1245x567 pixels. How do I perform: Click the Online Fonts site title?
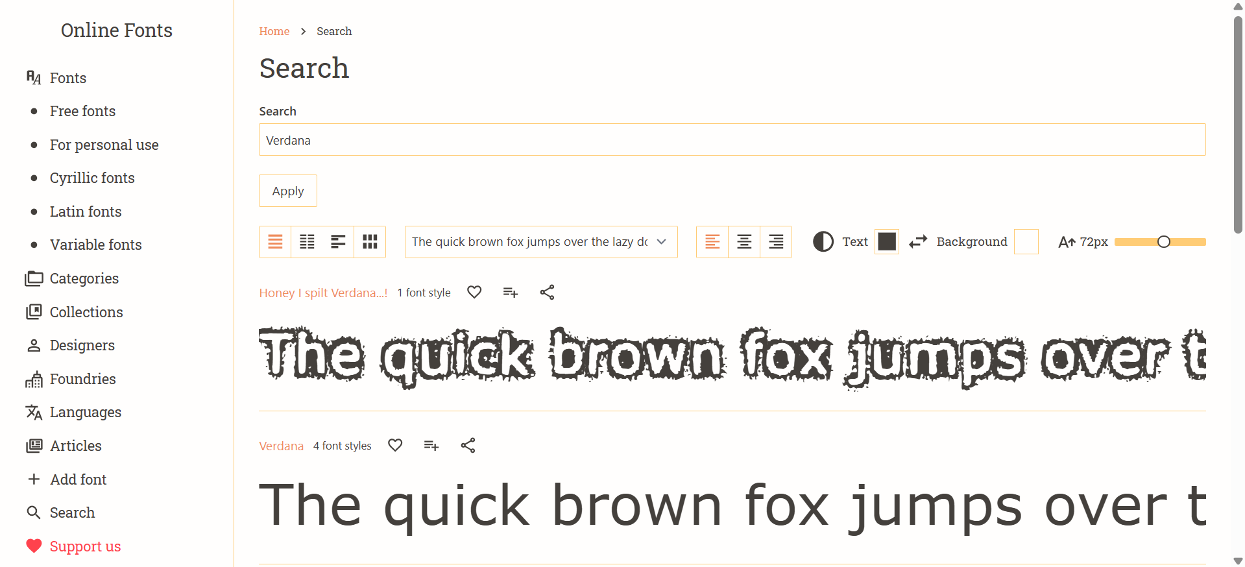117,30
